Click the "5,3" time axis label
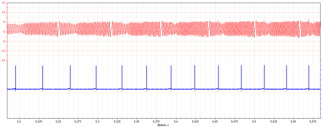 click(97, 121)
